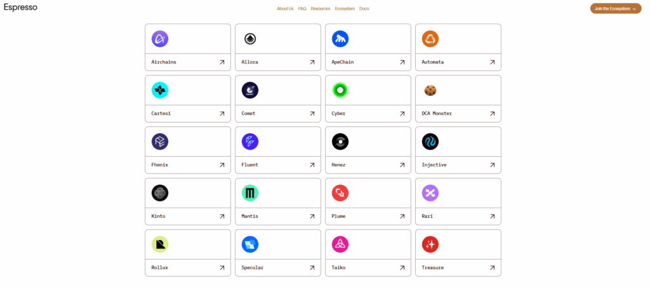The image size is (650, 287).
Task: Open the arrow link next to Plume
Action: (x=402, y=217)
